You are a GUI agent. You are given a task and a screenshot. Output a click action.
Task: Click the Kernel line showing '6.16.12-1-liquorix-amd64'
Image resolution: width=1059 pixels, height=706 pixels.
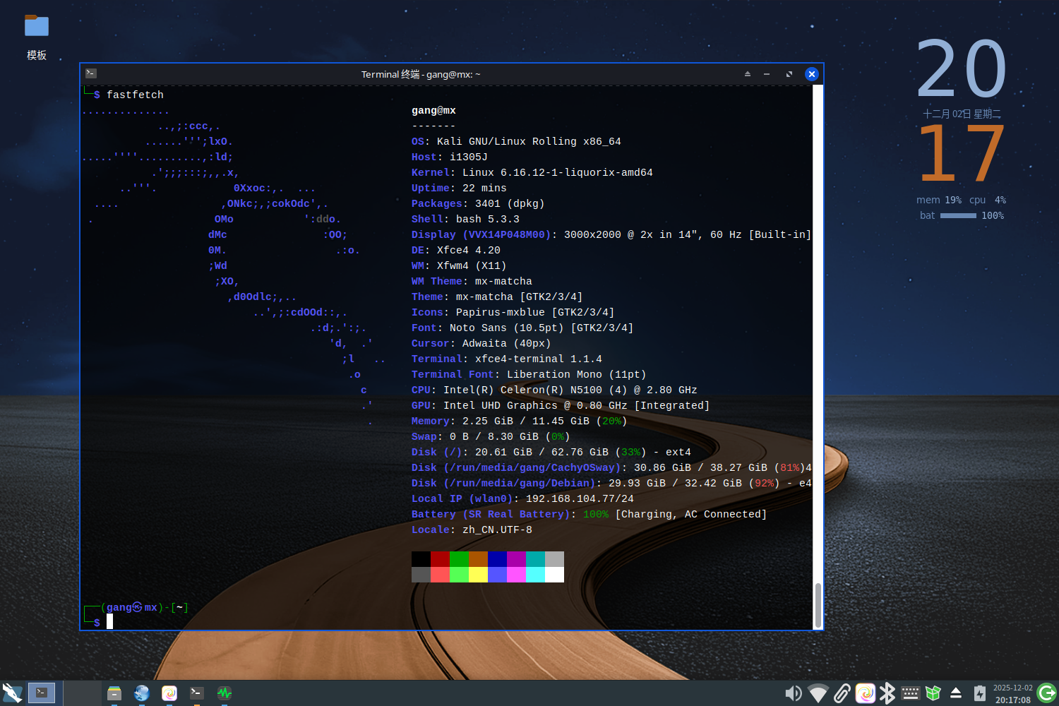click(532, 173)
